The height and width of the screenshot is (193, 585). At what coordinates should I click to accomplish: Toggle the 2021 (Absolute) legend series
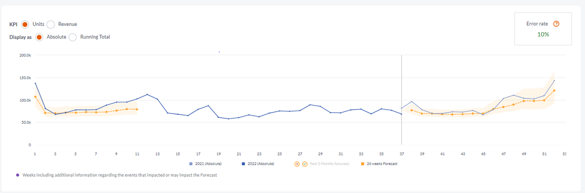(205, 163)
